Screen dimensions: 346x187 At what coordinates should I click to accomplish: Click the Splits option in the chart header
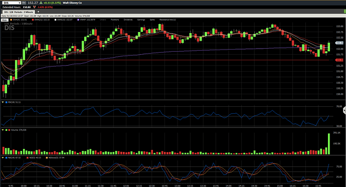(x=152, y=20)
